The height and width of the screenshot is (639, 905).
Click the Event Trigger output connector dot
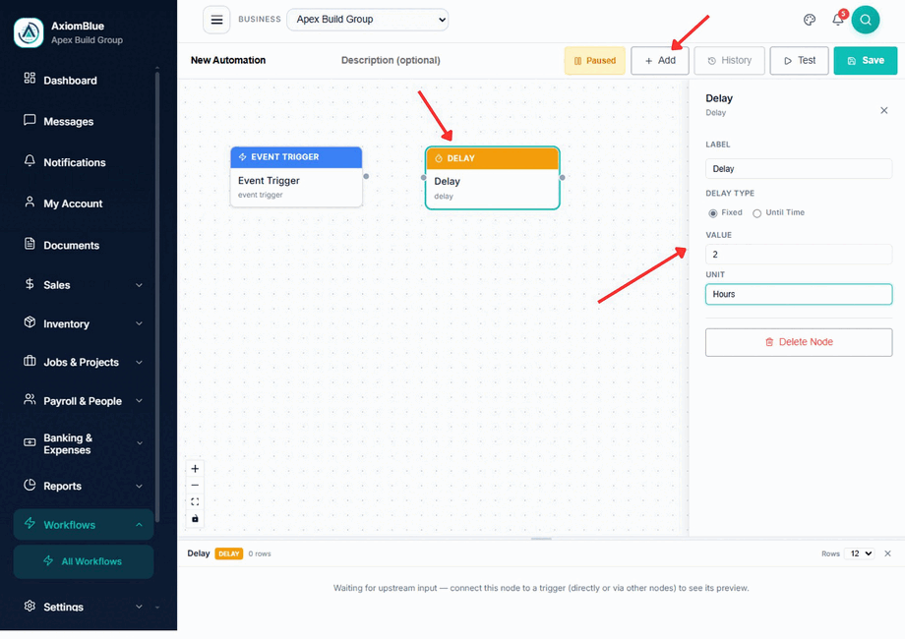tap(366, 177)
